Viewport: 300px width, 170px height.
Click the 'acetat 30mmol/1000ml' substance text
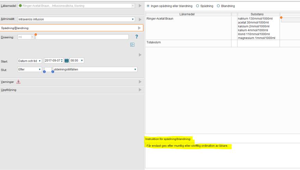pos(253,22)
